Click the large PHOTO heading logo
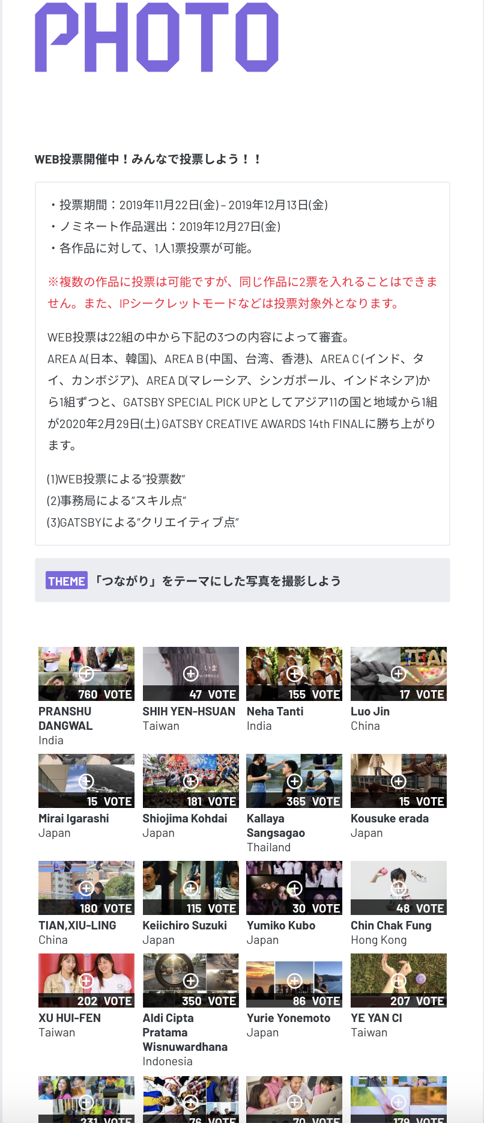Viewport: 484px width, 1123px height. tap(157, 37)
